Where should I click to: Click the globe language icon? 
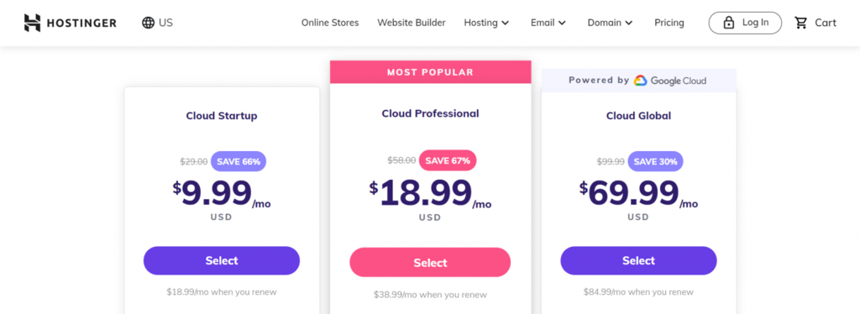148,23
